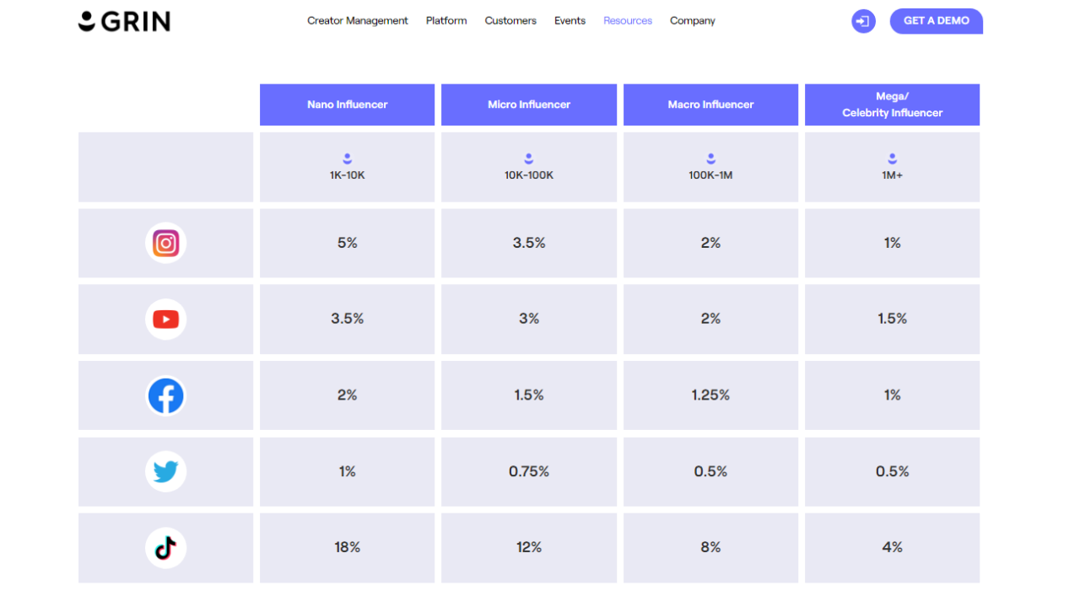This screenshot has width=1080, height=607.
Task: Click the follower icon above 1K-10K
Action: [x=347, y=158]
